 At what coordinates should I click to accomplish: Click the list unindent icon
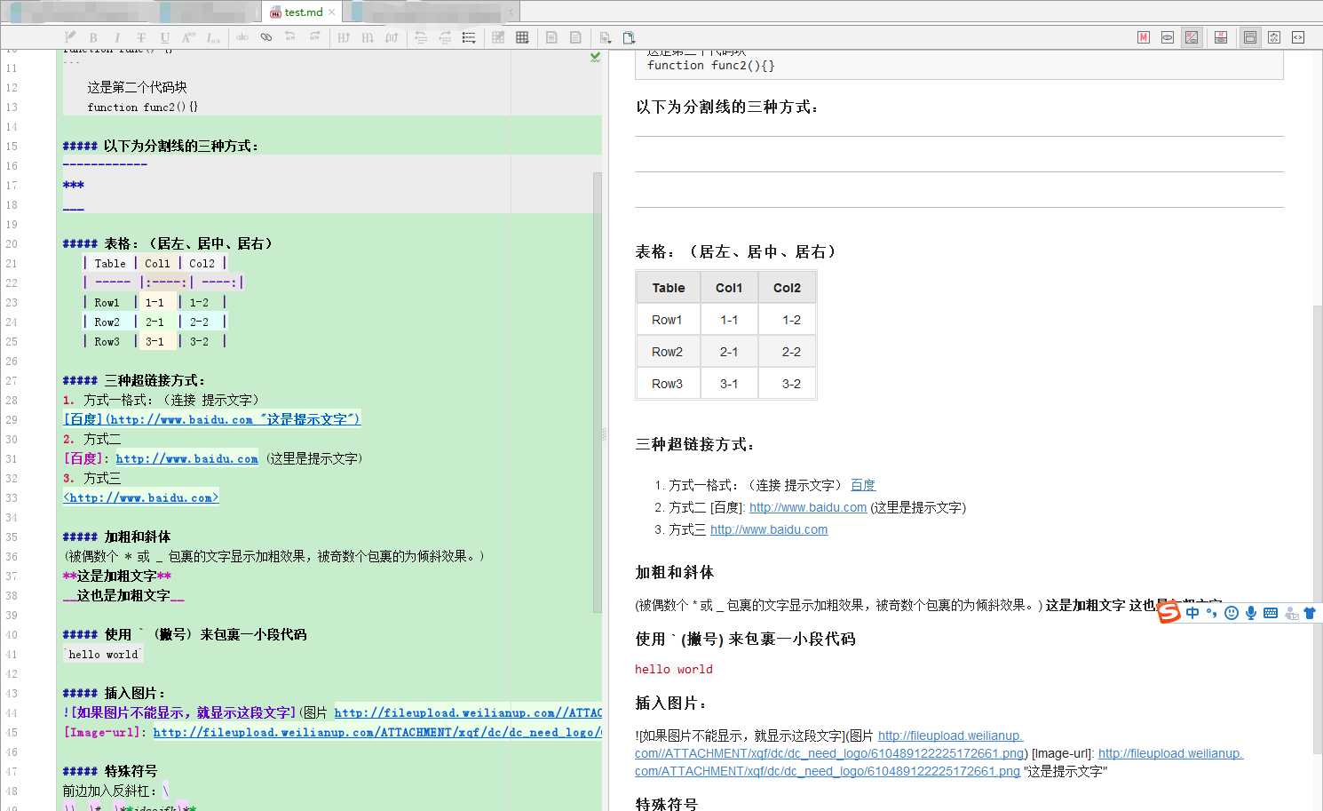pos(421,37)
